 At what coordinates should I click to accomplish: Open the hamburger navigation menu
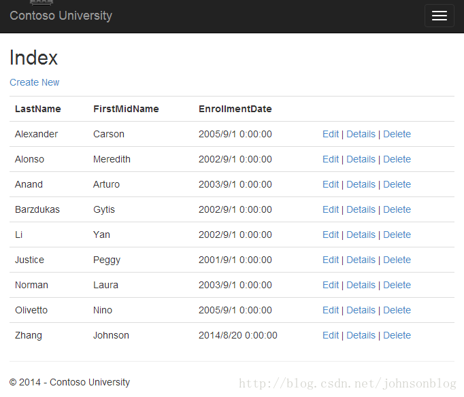click(x=439, y=16)
